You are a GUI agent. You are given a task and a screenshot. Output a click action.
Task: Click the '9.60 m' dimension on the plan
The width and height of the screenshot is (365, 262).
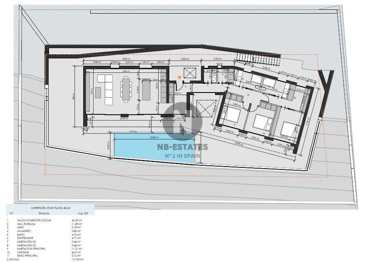point(126,59)
